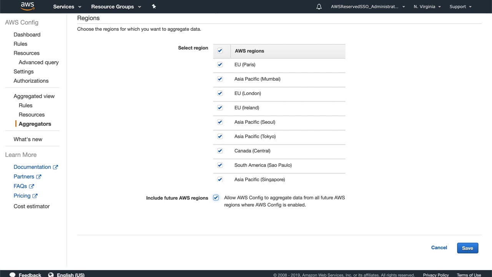
Task: Open the Support dropdown menu
Action: click(x=460, y=7)
